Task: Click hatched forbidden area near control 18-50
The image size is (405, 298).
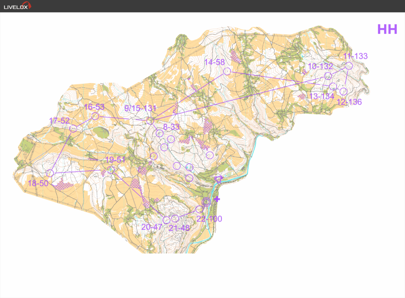Action: tap(64, 185)
